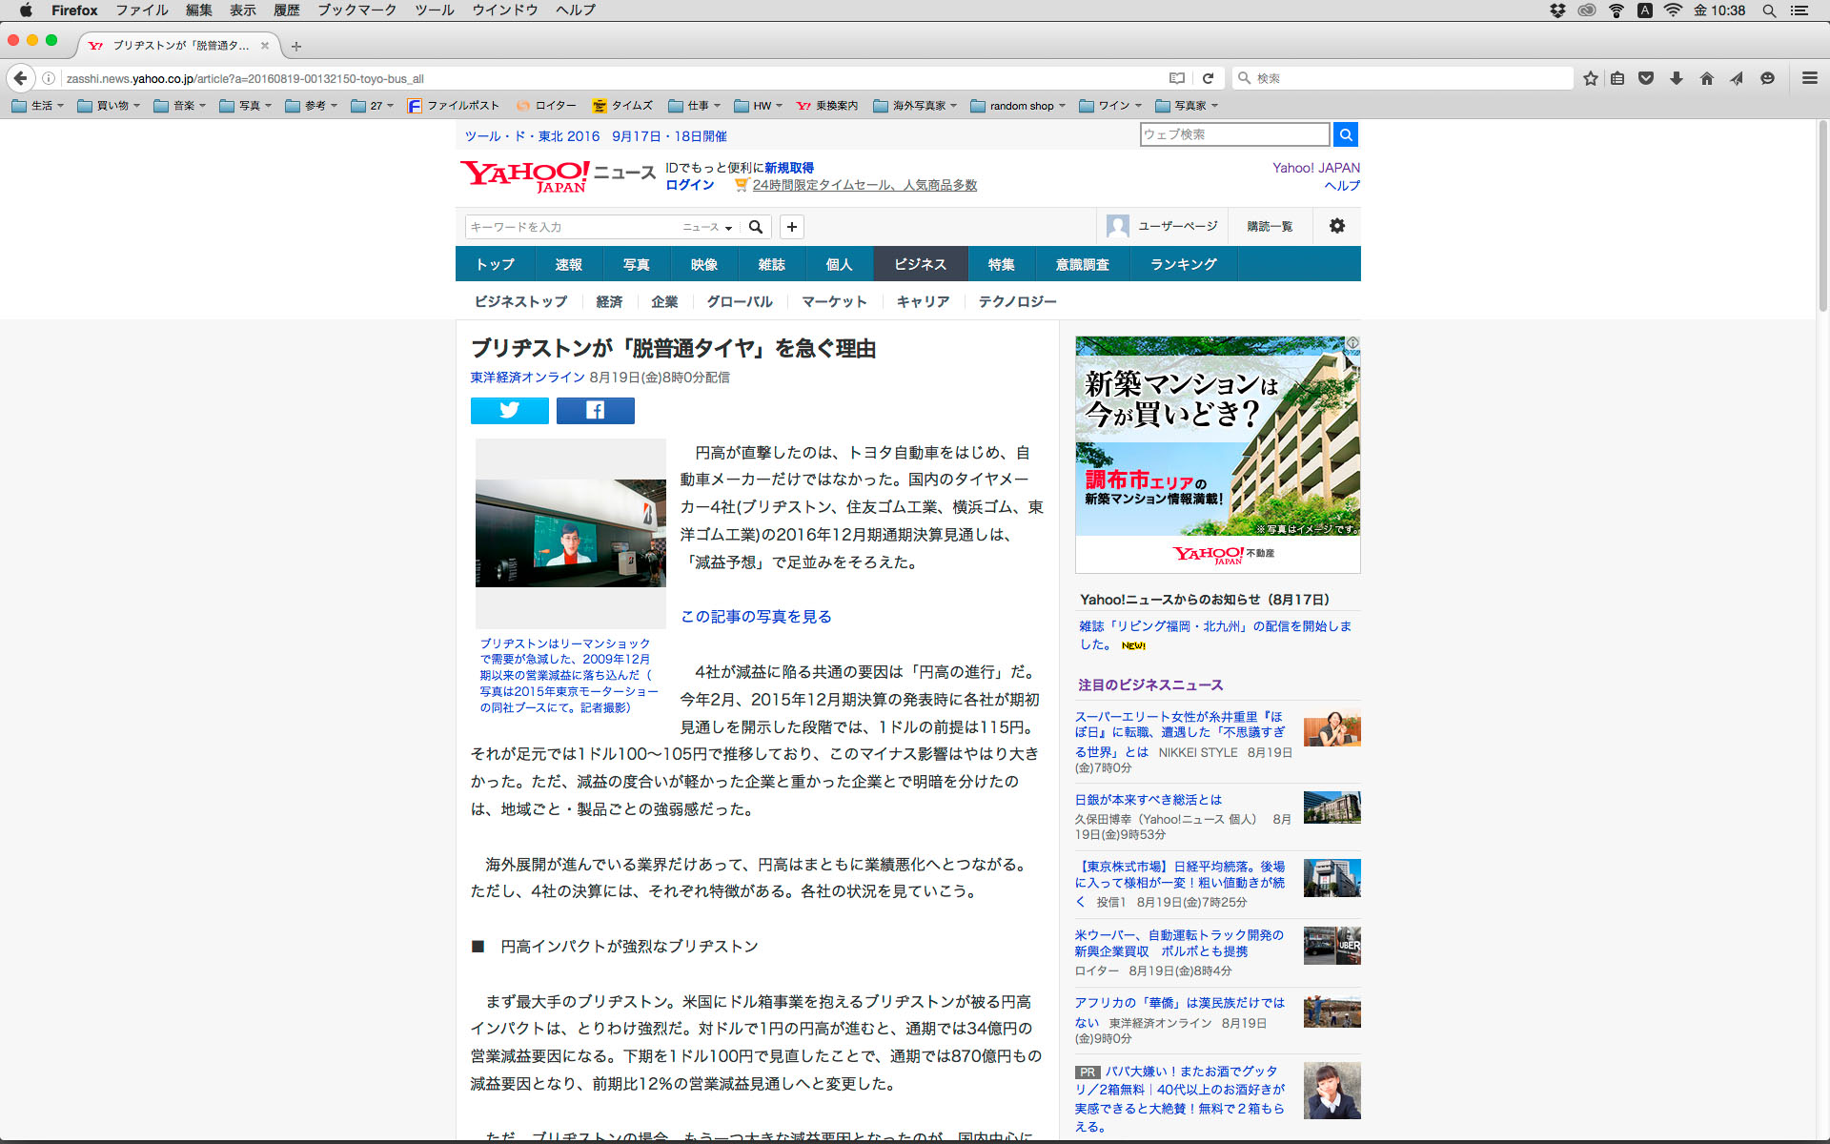Switch to the ランキング news tab
Viewport: 1830px width, 1144px height.
[x=1183, y=264]
